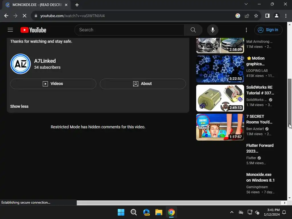Open YouTube settings three-dot menu
The image size is (292, 219).
[x=246, y=30]
